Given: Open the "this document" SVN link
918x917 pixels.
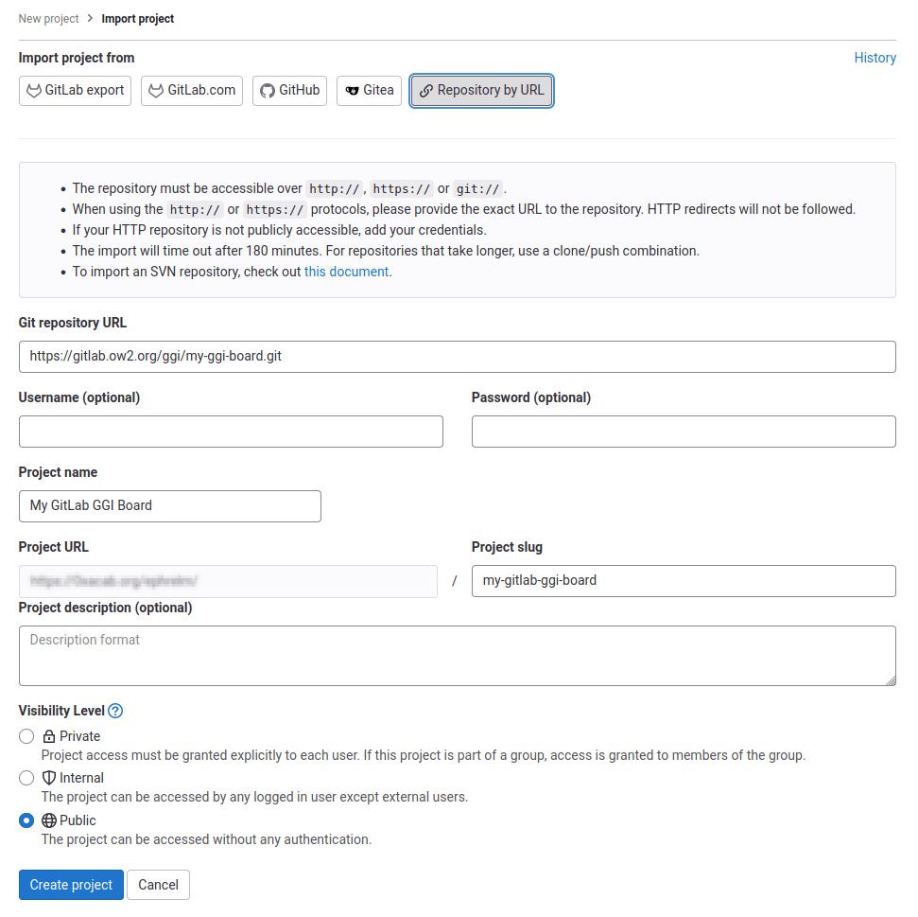Looking at the screenshot, I should [346, 272].
